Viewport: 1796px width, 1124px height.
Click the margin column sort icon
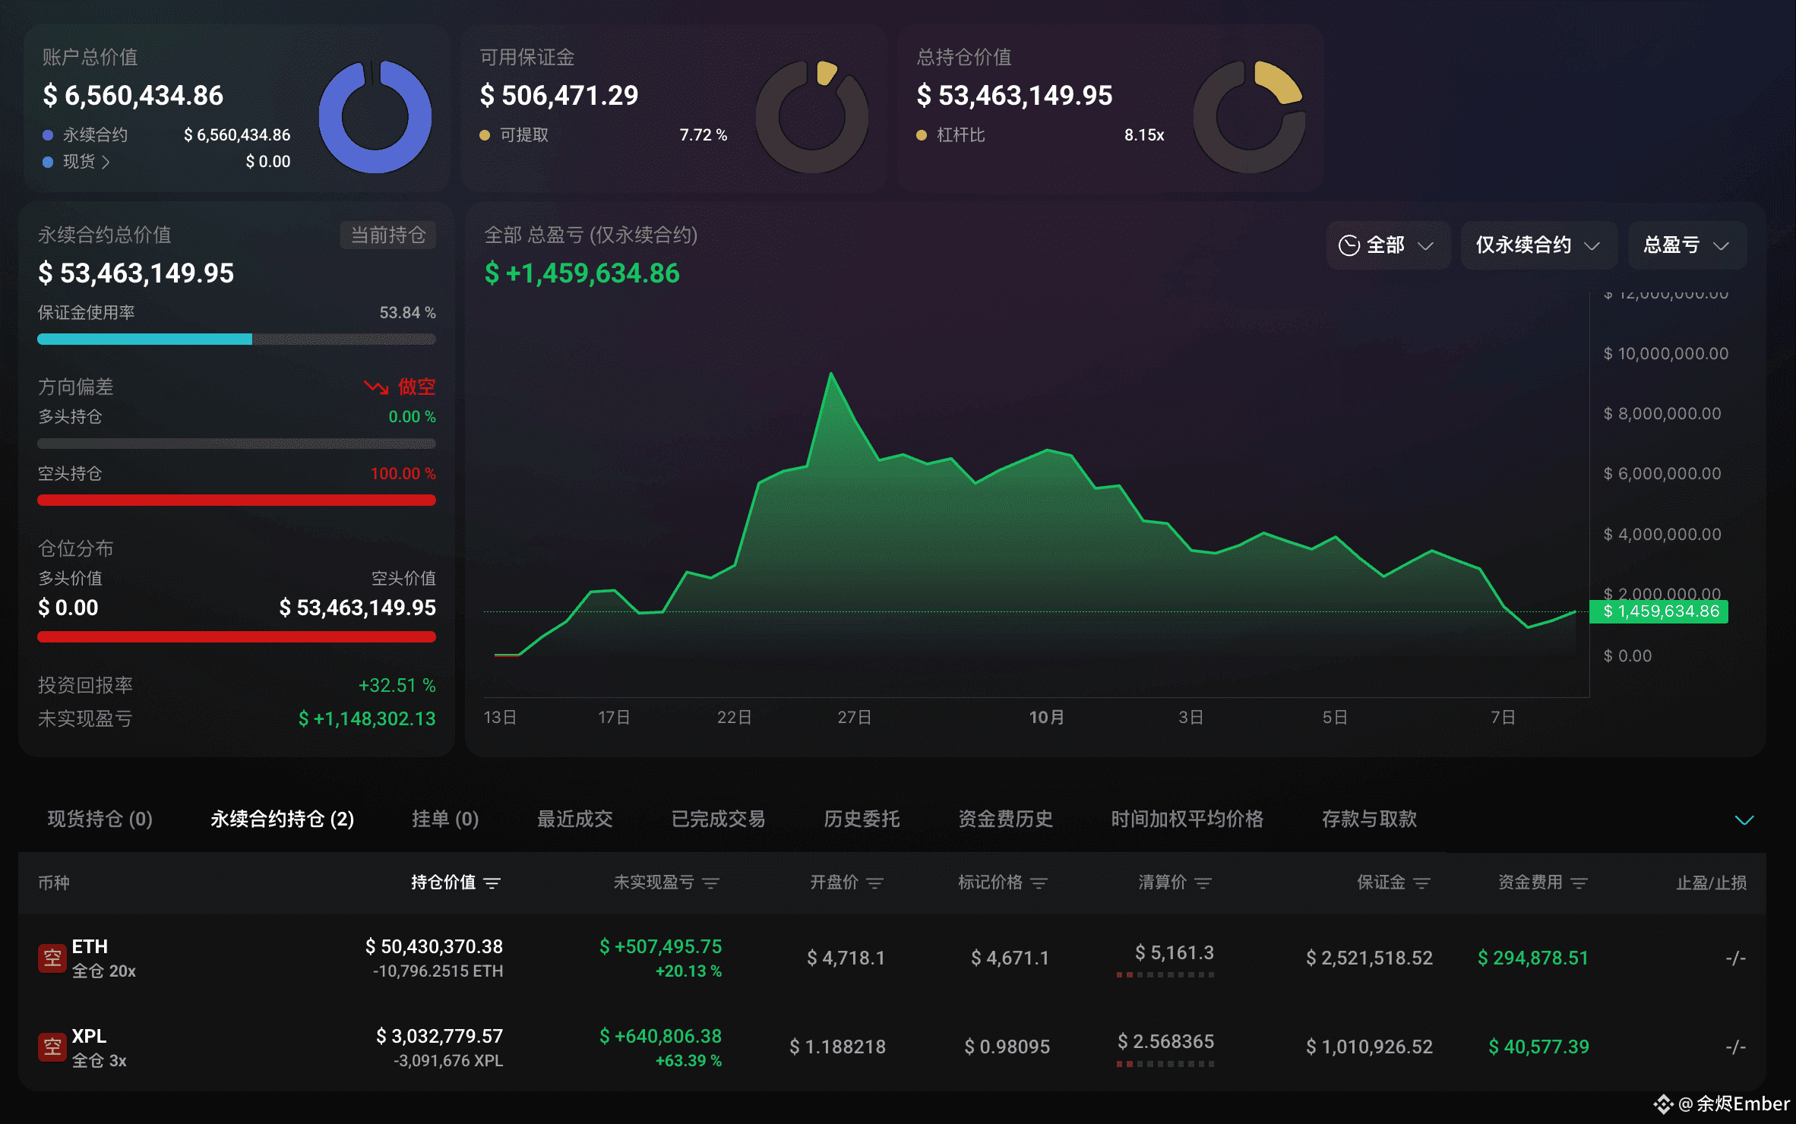click(1422, 882)
